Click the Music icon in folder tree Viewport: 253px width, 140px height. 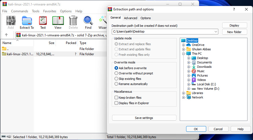pos(194,71)
